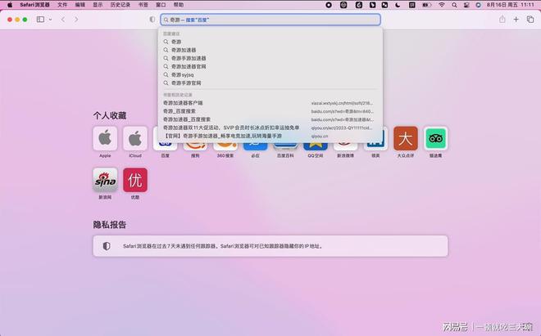Viewport: 541px width, 336px height.
Task: Click the 隐私报告 heading
Action: coord(110,225)
